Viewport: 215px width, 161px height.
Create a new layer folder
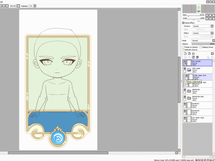193,53
